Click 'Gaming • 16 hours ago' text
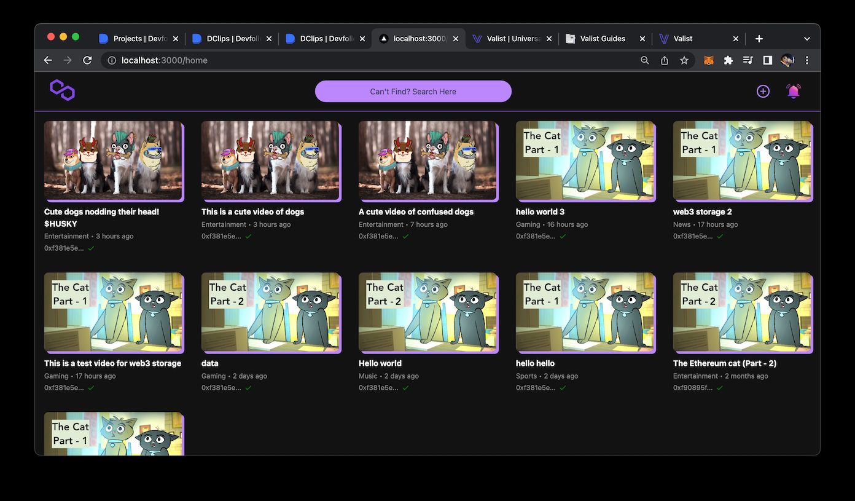Viewport: 855px width, 501px height. (x=552, y=224)
